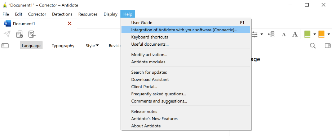Expand the orange guide dropdown arrow
Image resolution: width=332 pixels, height=136 pixels.
[x=329, y=34]
